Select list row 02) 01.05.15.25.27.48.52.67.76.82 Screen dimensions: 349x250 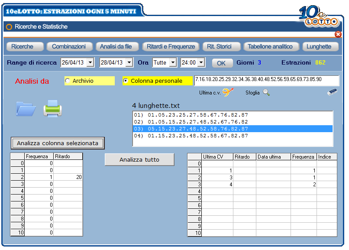[233, 122]
